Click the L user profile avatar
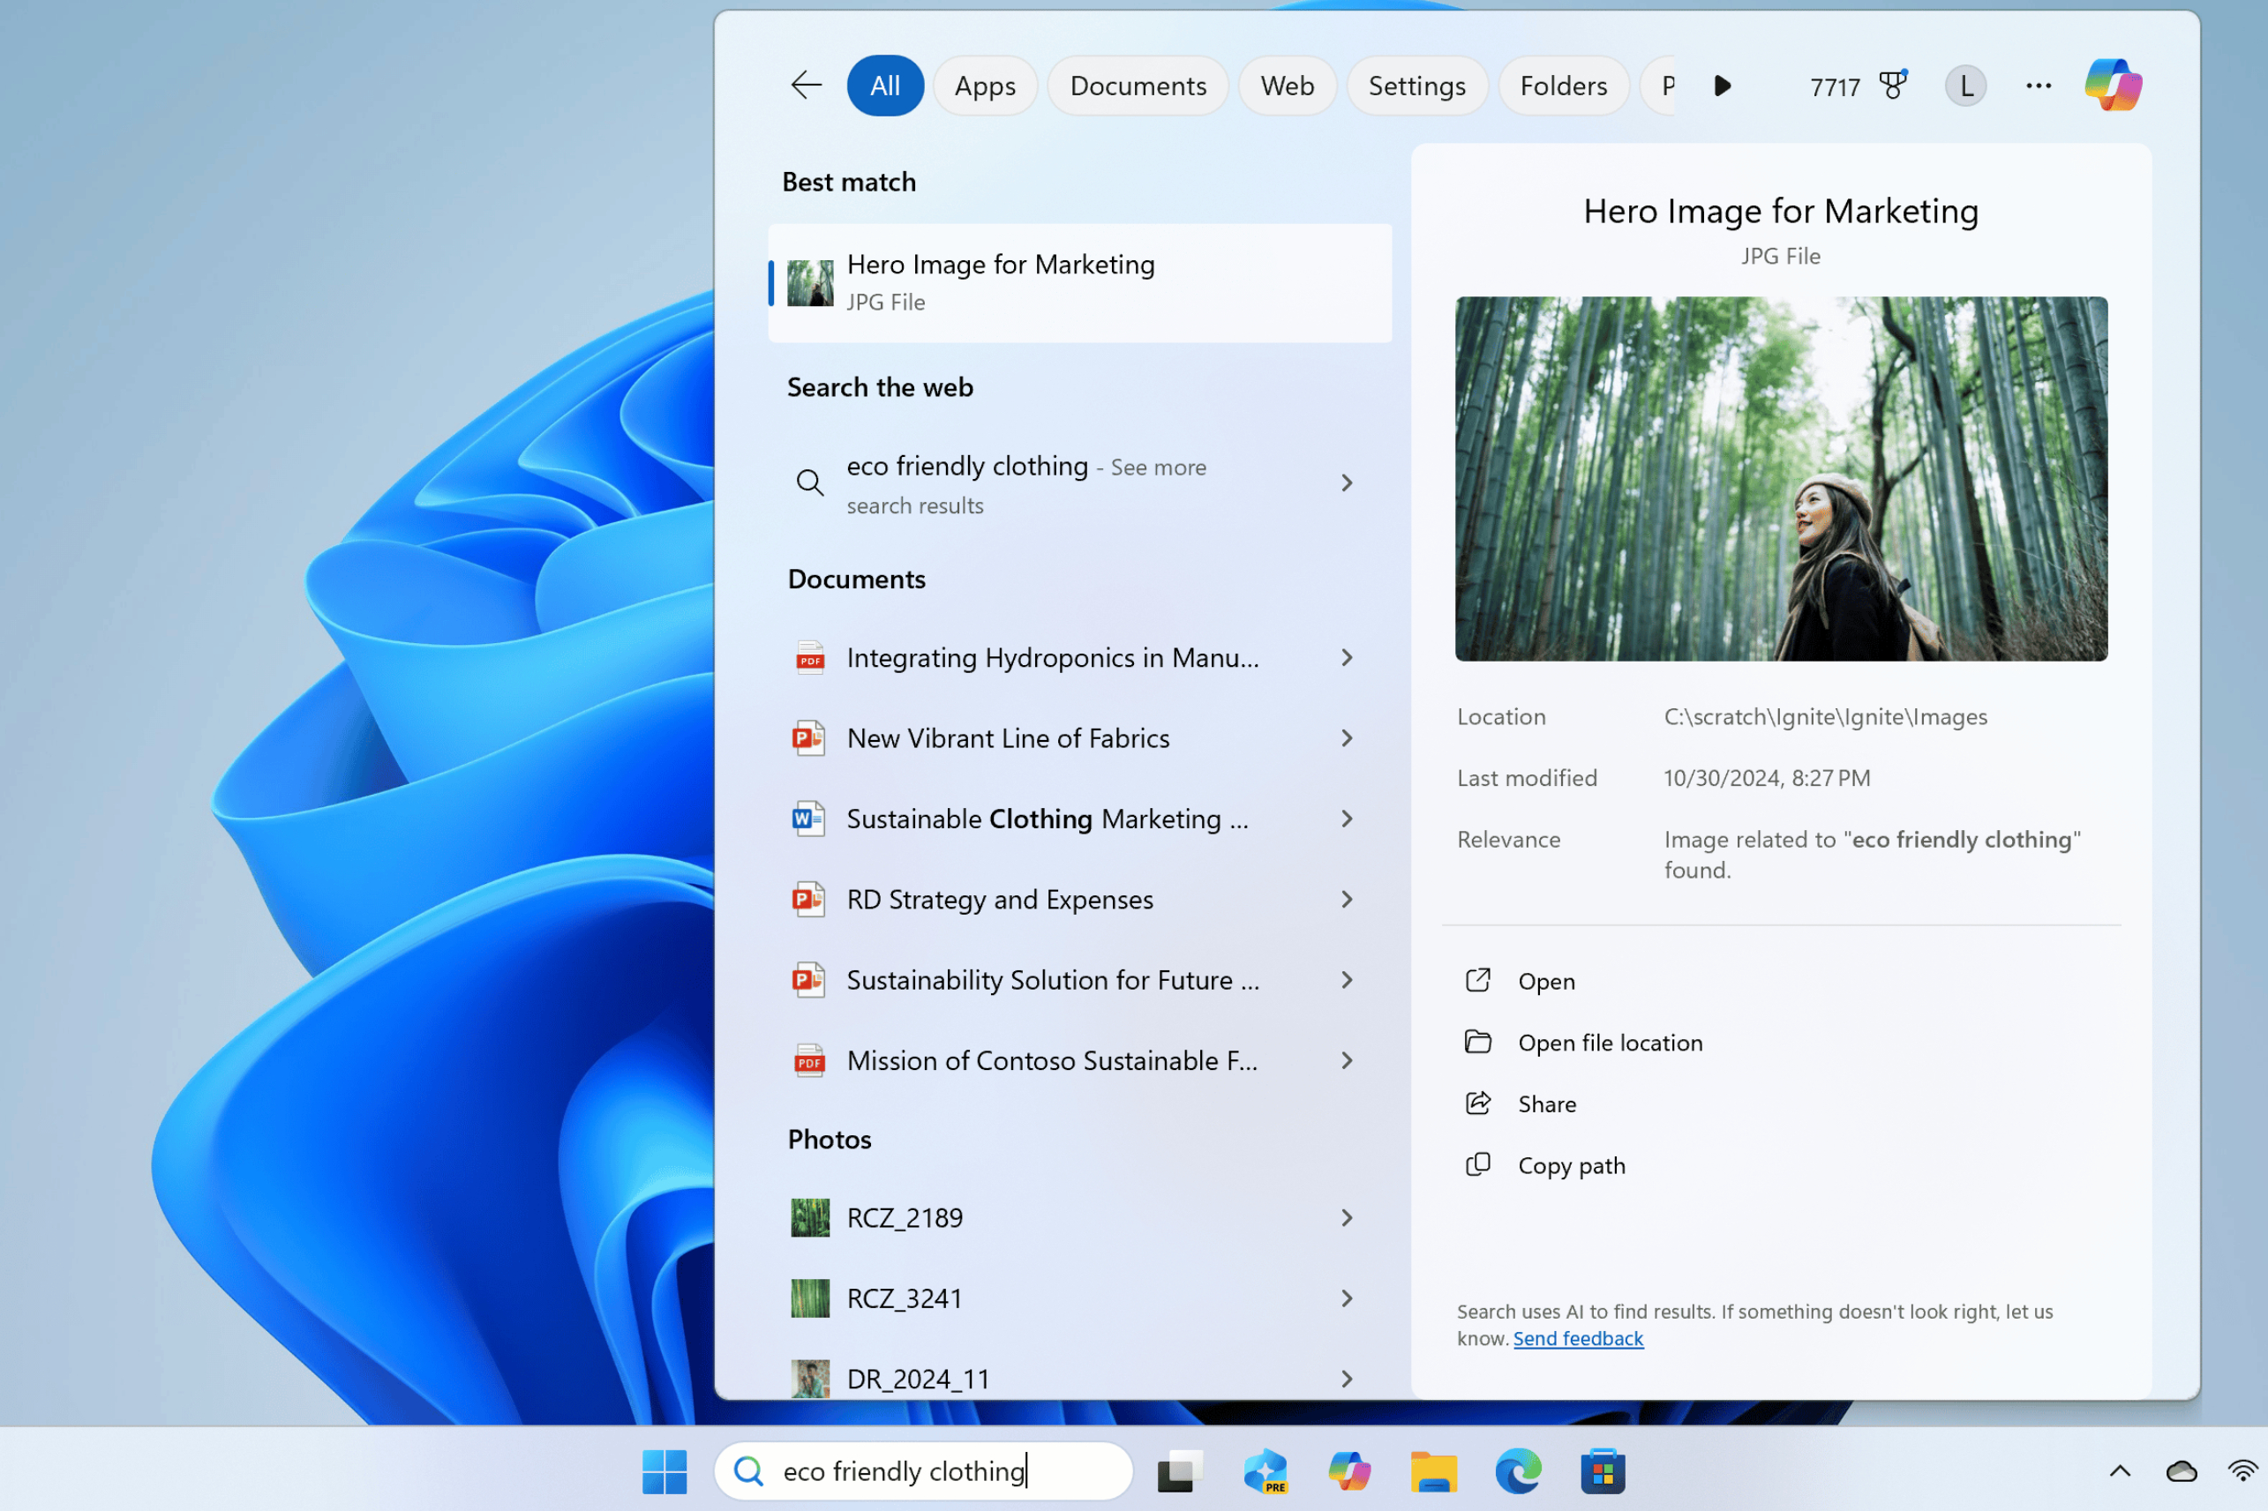The height and width of the screenshot is (1511, 2268). click(1965, 86)
